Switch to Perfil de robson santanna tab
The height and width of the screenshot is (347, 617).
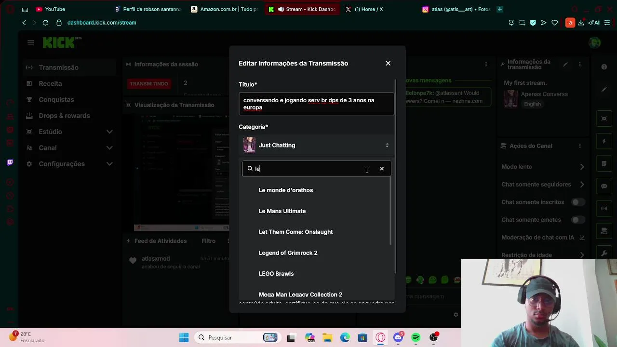148,9
